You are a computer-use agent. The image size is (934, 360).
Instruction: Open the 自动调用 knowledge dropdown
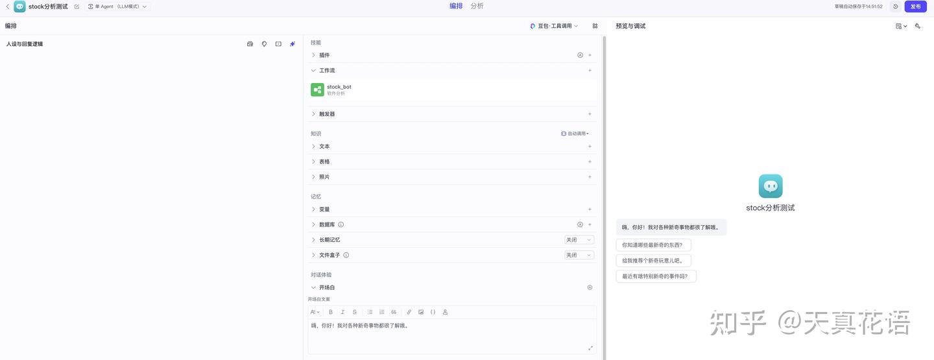(x=575, y=134)
